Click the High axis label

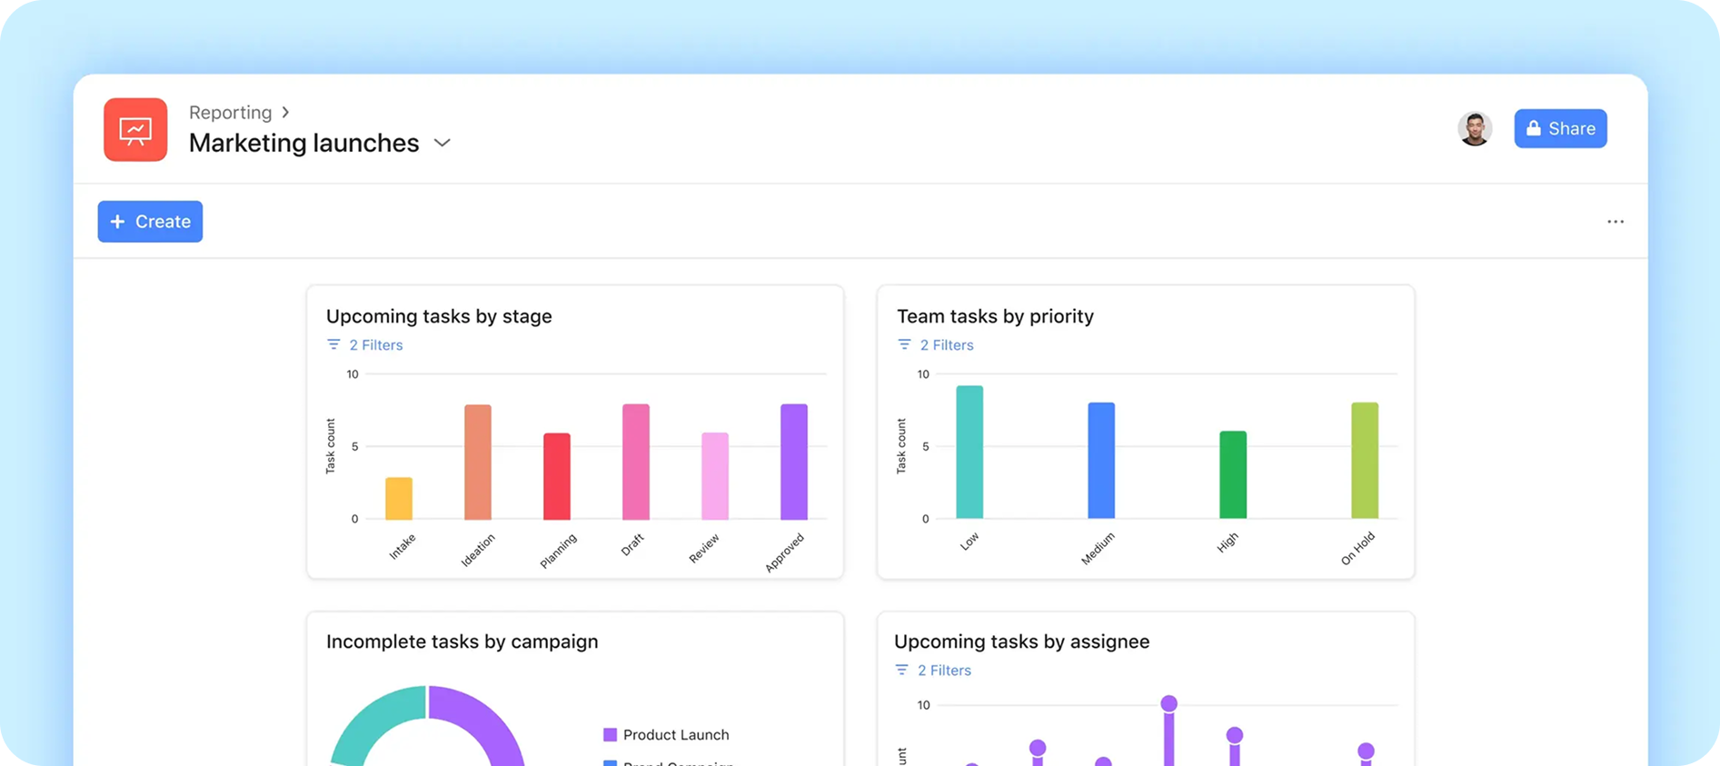1228,542
